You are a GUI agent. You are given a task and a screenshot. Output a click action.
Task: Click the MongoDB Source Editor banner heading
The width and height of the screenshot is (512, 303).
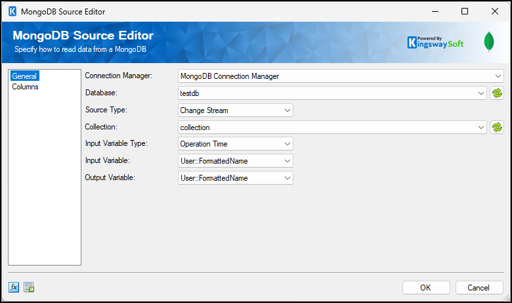click(83, 35)
